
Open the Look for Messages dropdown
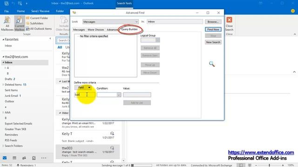(110, 22)
